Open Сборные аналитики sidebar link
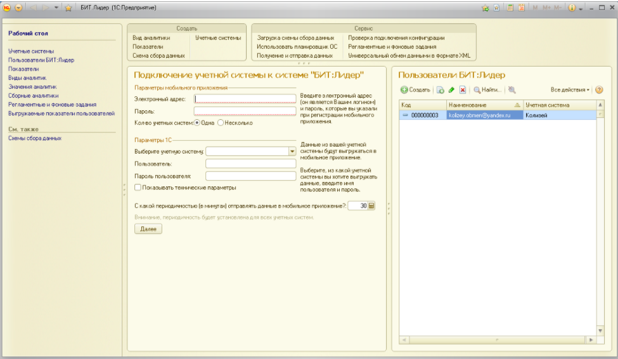Viewport: 618px width, 359px height. pyautogui.click(x=34, y=96)
